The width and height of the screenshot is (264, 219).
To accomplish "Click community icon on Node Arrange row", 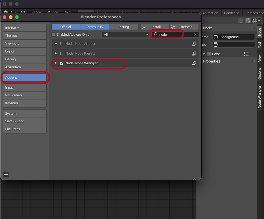I will click(x=194, y=44).
